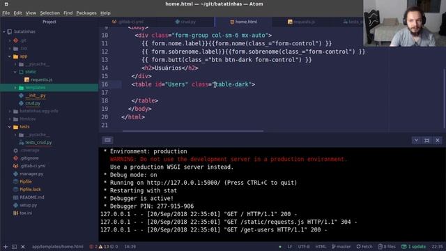Viewport: 446px width, 251px height.
Task: Expand the htmlcov folder
Action: click(x=10, y=119)
